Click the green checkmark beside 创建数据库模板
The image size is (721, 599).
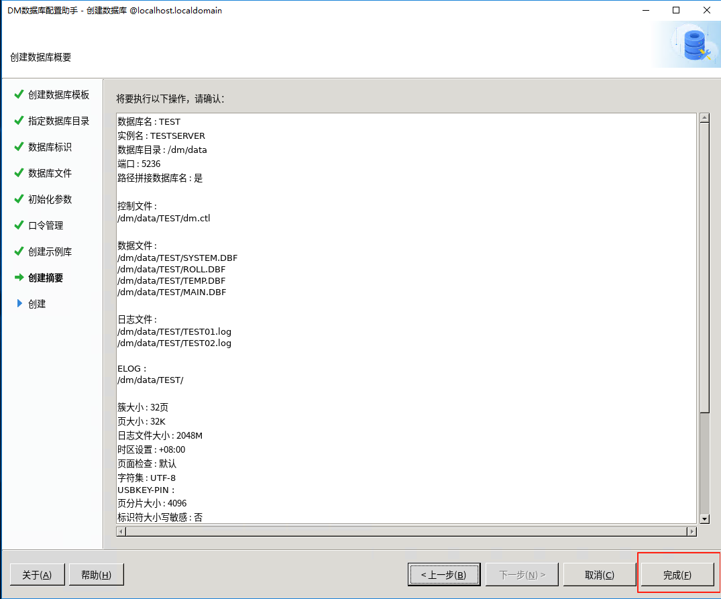19,95
